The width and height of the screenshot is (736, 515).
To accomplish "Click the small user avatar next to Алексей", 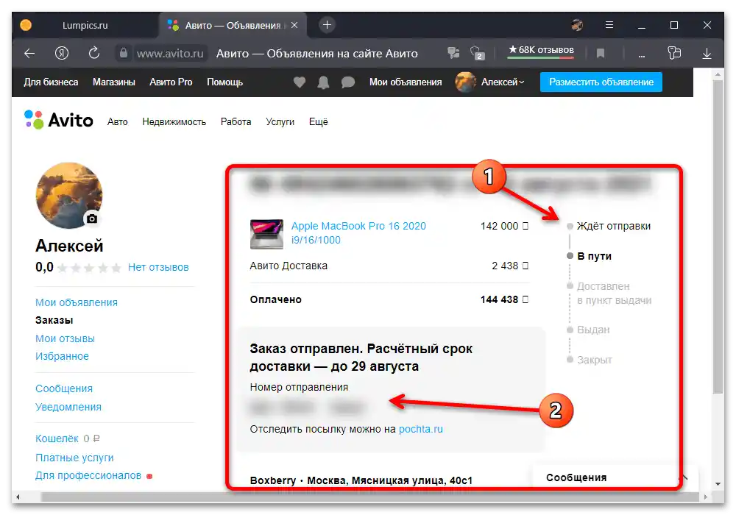I will click(465, 82).
